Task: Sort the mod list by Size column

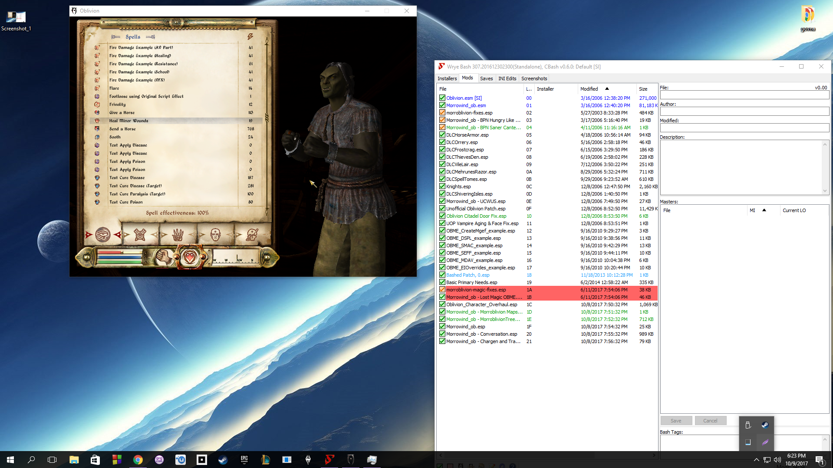Action: (x=647, y=89)
